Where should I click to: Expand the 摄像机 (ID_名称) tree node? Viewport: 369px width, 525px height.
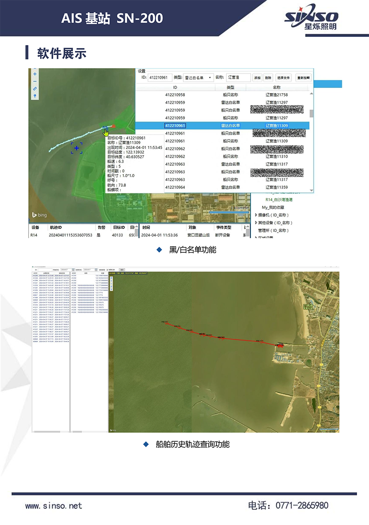coord(257,215)
